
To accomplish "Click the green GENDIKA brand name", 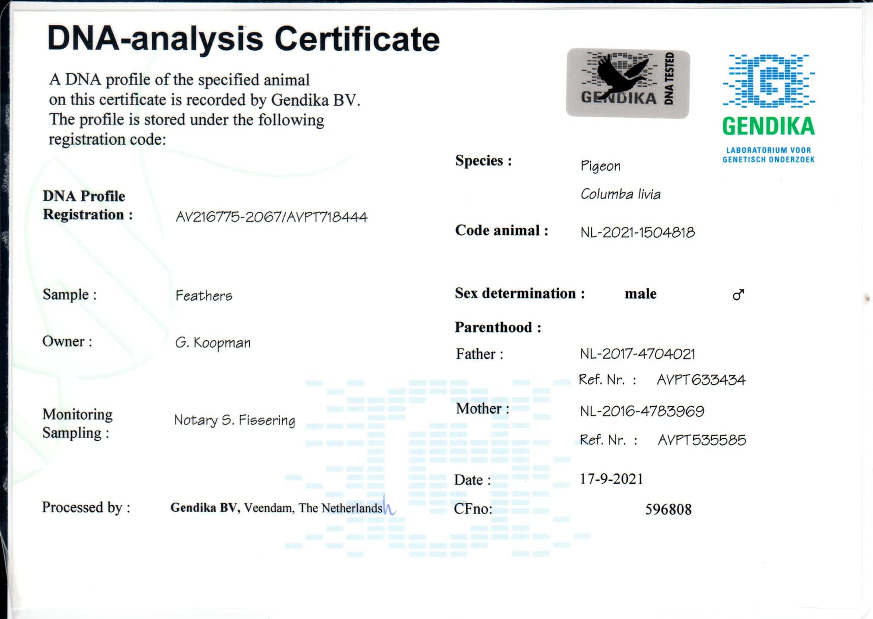I will coord(768,126).
